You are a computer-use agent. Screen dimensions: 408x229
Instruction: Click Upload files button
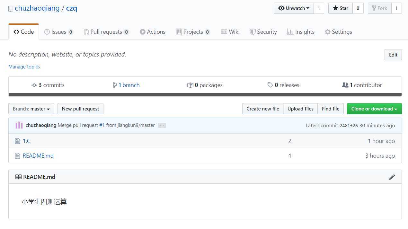coord(300,109)
